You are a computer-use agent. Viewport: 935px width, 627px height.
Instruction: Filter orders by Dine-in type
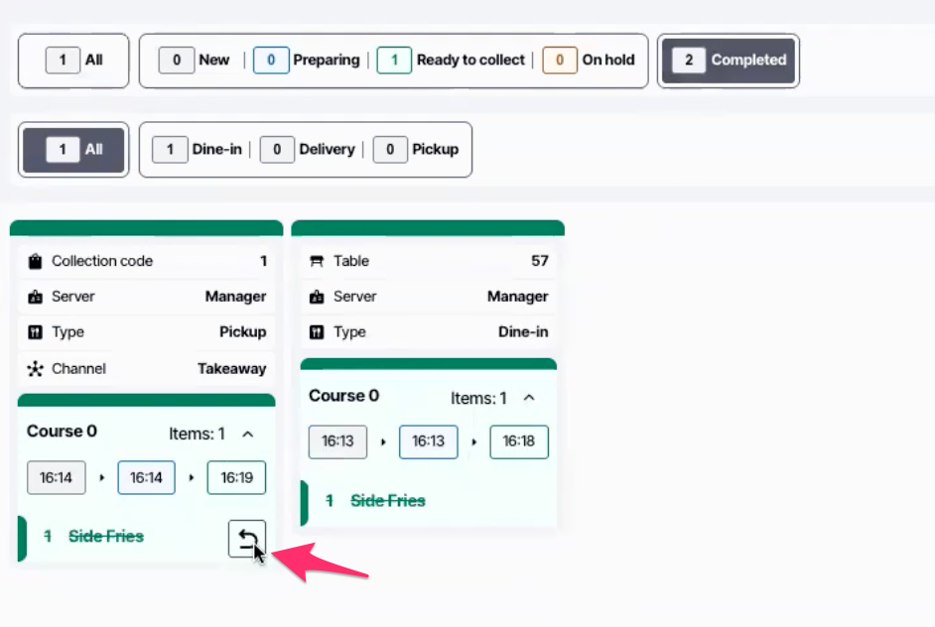point(203,150)
